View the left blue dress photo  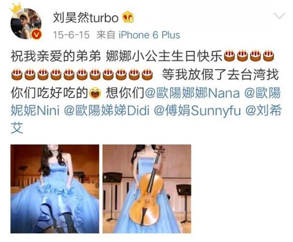(x=55, y=189)
